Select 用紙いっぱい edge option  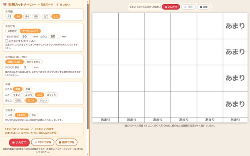pos(15,62)
